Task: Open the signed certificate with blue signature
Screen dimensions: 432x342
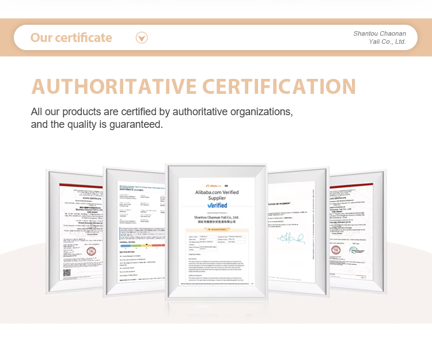Action: pyautogui.click(x=298, y=232)
